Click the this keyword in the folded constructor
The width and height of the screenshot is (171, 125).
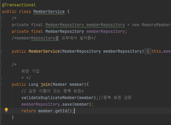click(156, 51)
